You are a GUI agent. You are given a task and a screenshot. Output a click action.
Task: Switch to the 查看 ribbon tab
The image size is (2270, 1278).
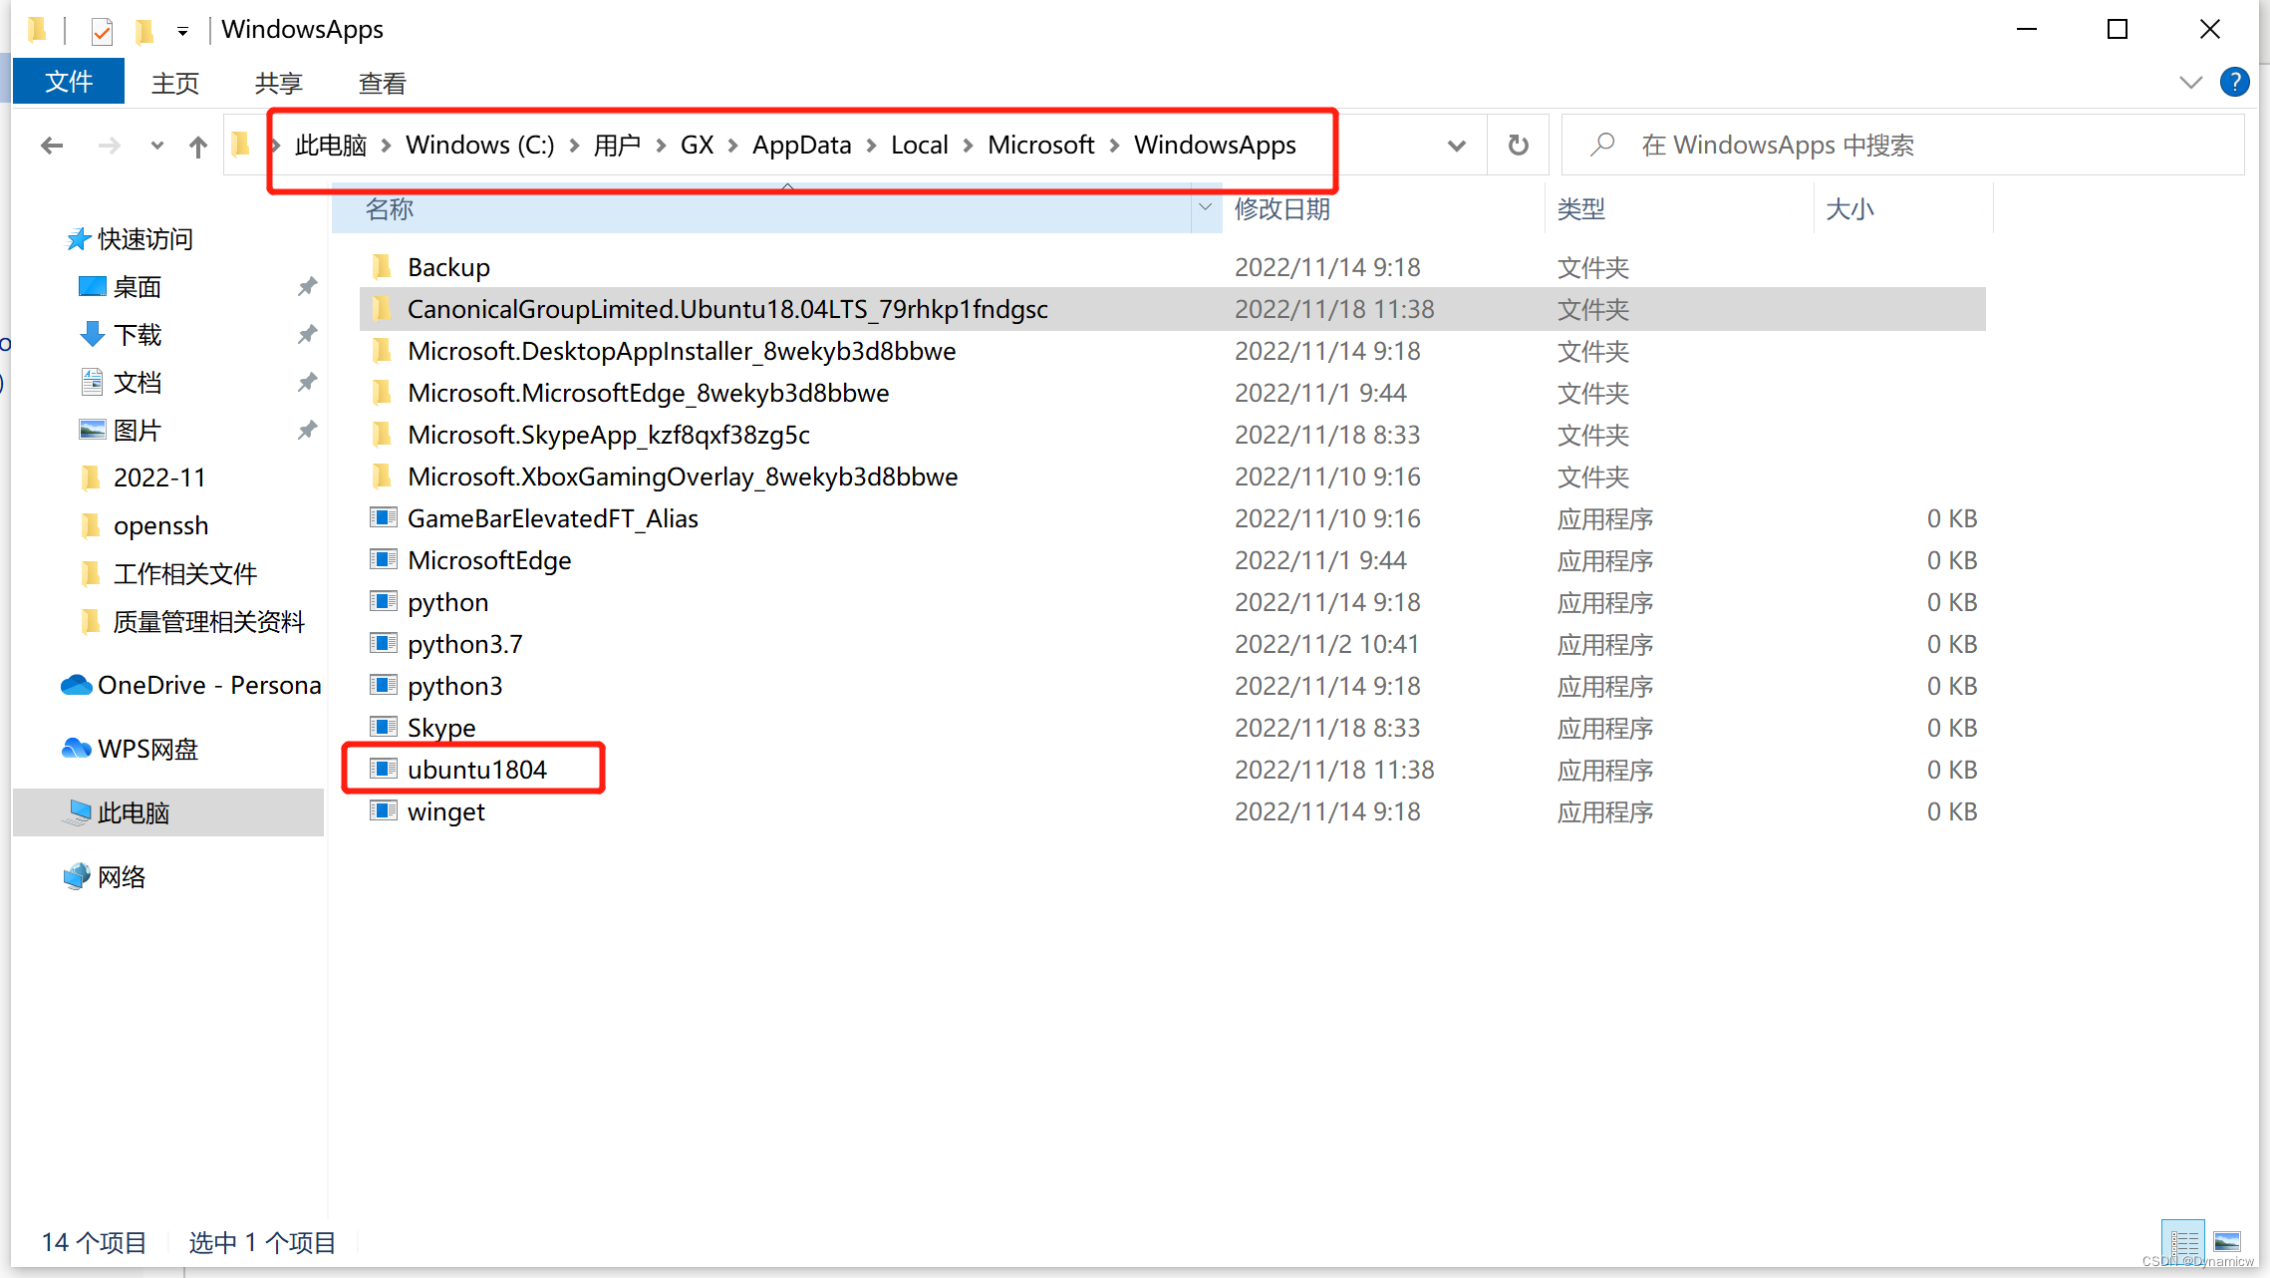[383, 83]
